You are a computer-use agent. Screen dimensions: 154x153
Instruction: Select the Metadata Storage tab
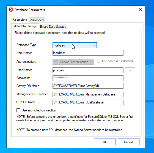click(x=25, y=26)
